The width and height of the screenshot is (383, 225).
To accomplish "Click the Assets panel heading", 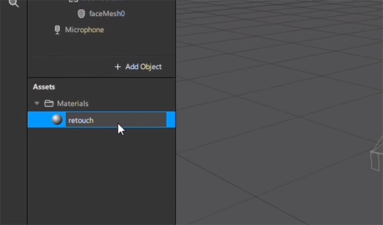I will 44,87.
